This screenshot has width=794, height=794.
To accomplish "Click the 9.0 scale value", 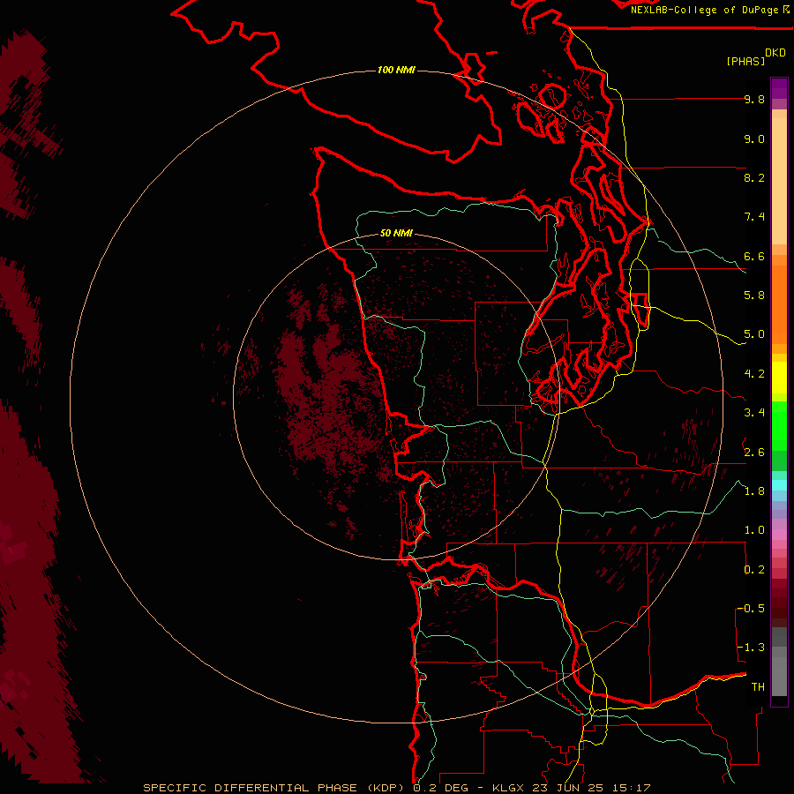I will click(x=754, y=139).
